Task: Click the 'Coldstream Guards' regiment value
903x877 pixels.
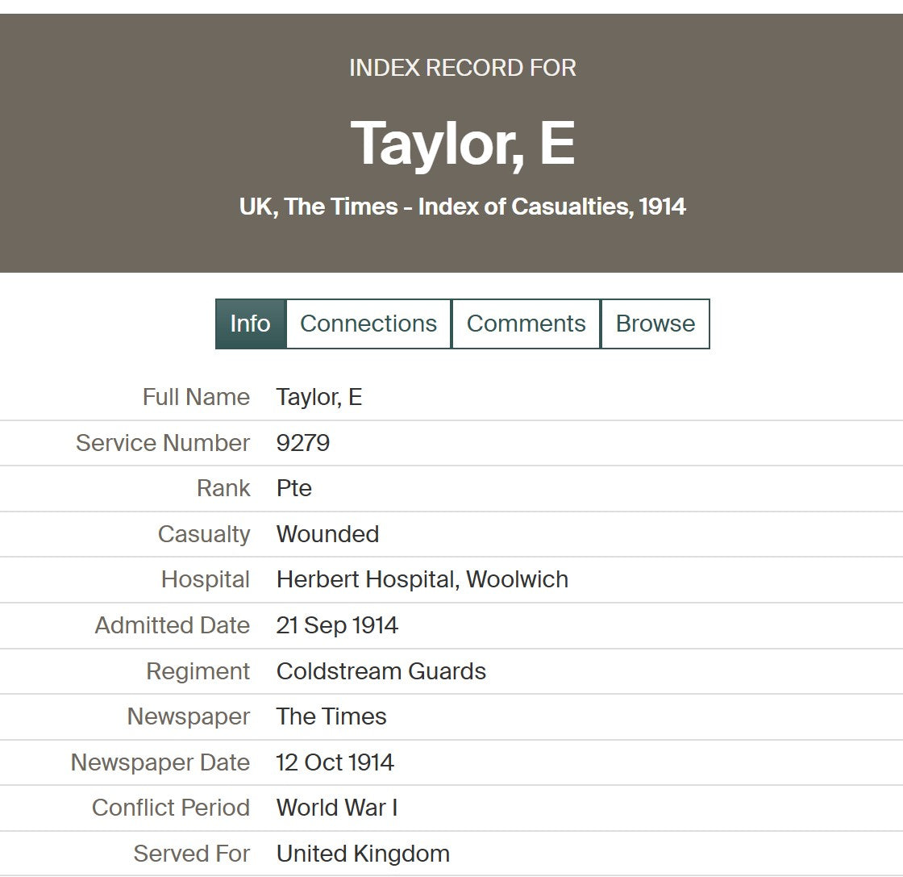Action: [381, 671]
